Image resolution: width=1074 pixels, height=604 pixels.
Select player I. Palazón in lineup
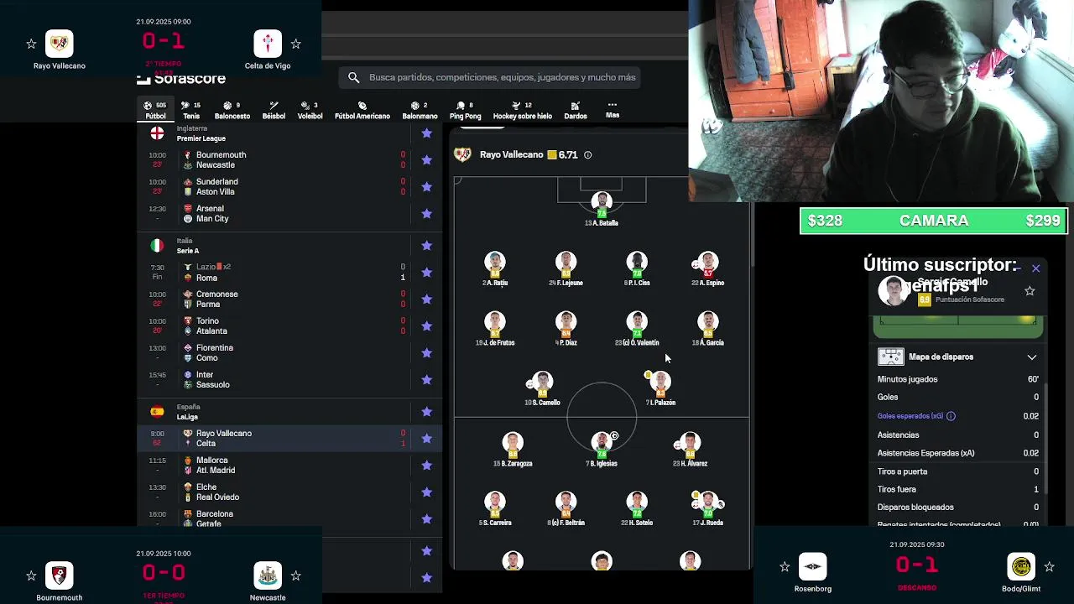click(x=660, y=388)
